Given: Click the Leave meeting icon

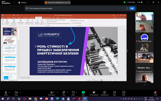Looking at the screenshot, I should (x=155, y=92).
